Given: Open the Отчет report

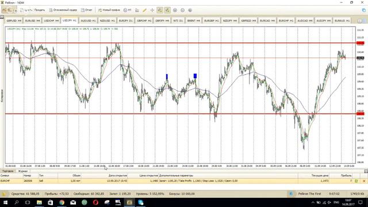Looking at the screenshot, I should click(87, 10).
